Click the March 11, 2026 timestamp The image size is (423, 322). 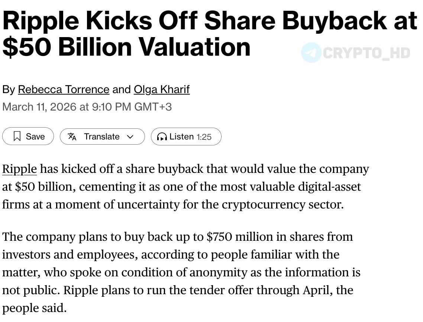(87, 107)
